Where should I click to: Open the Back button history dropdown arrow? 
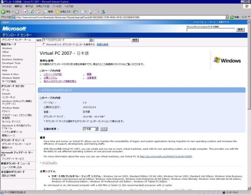point(13,12)
